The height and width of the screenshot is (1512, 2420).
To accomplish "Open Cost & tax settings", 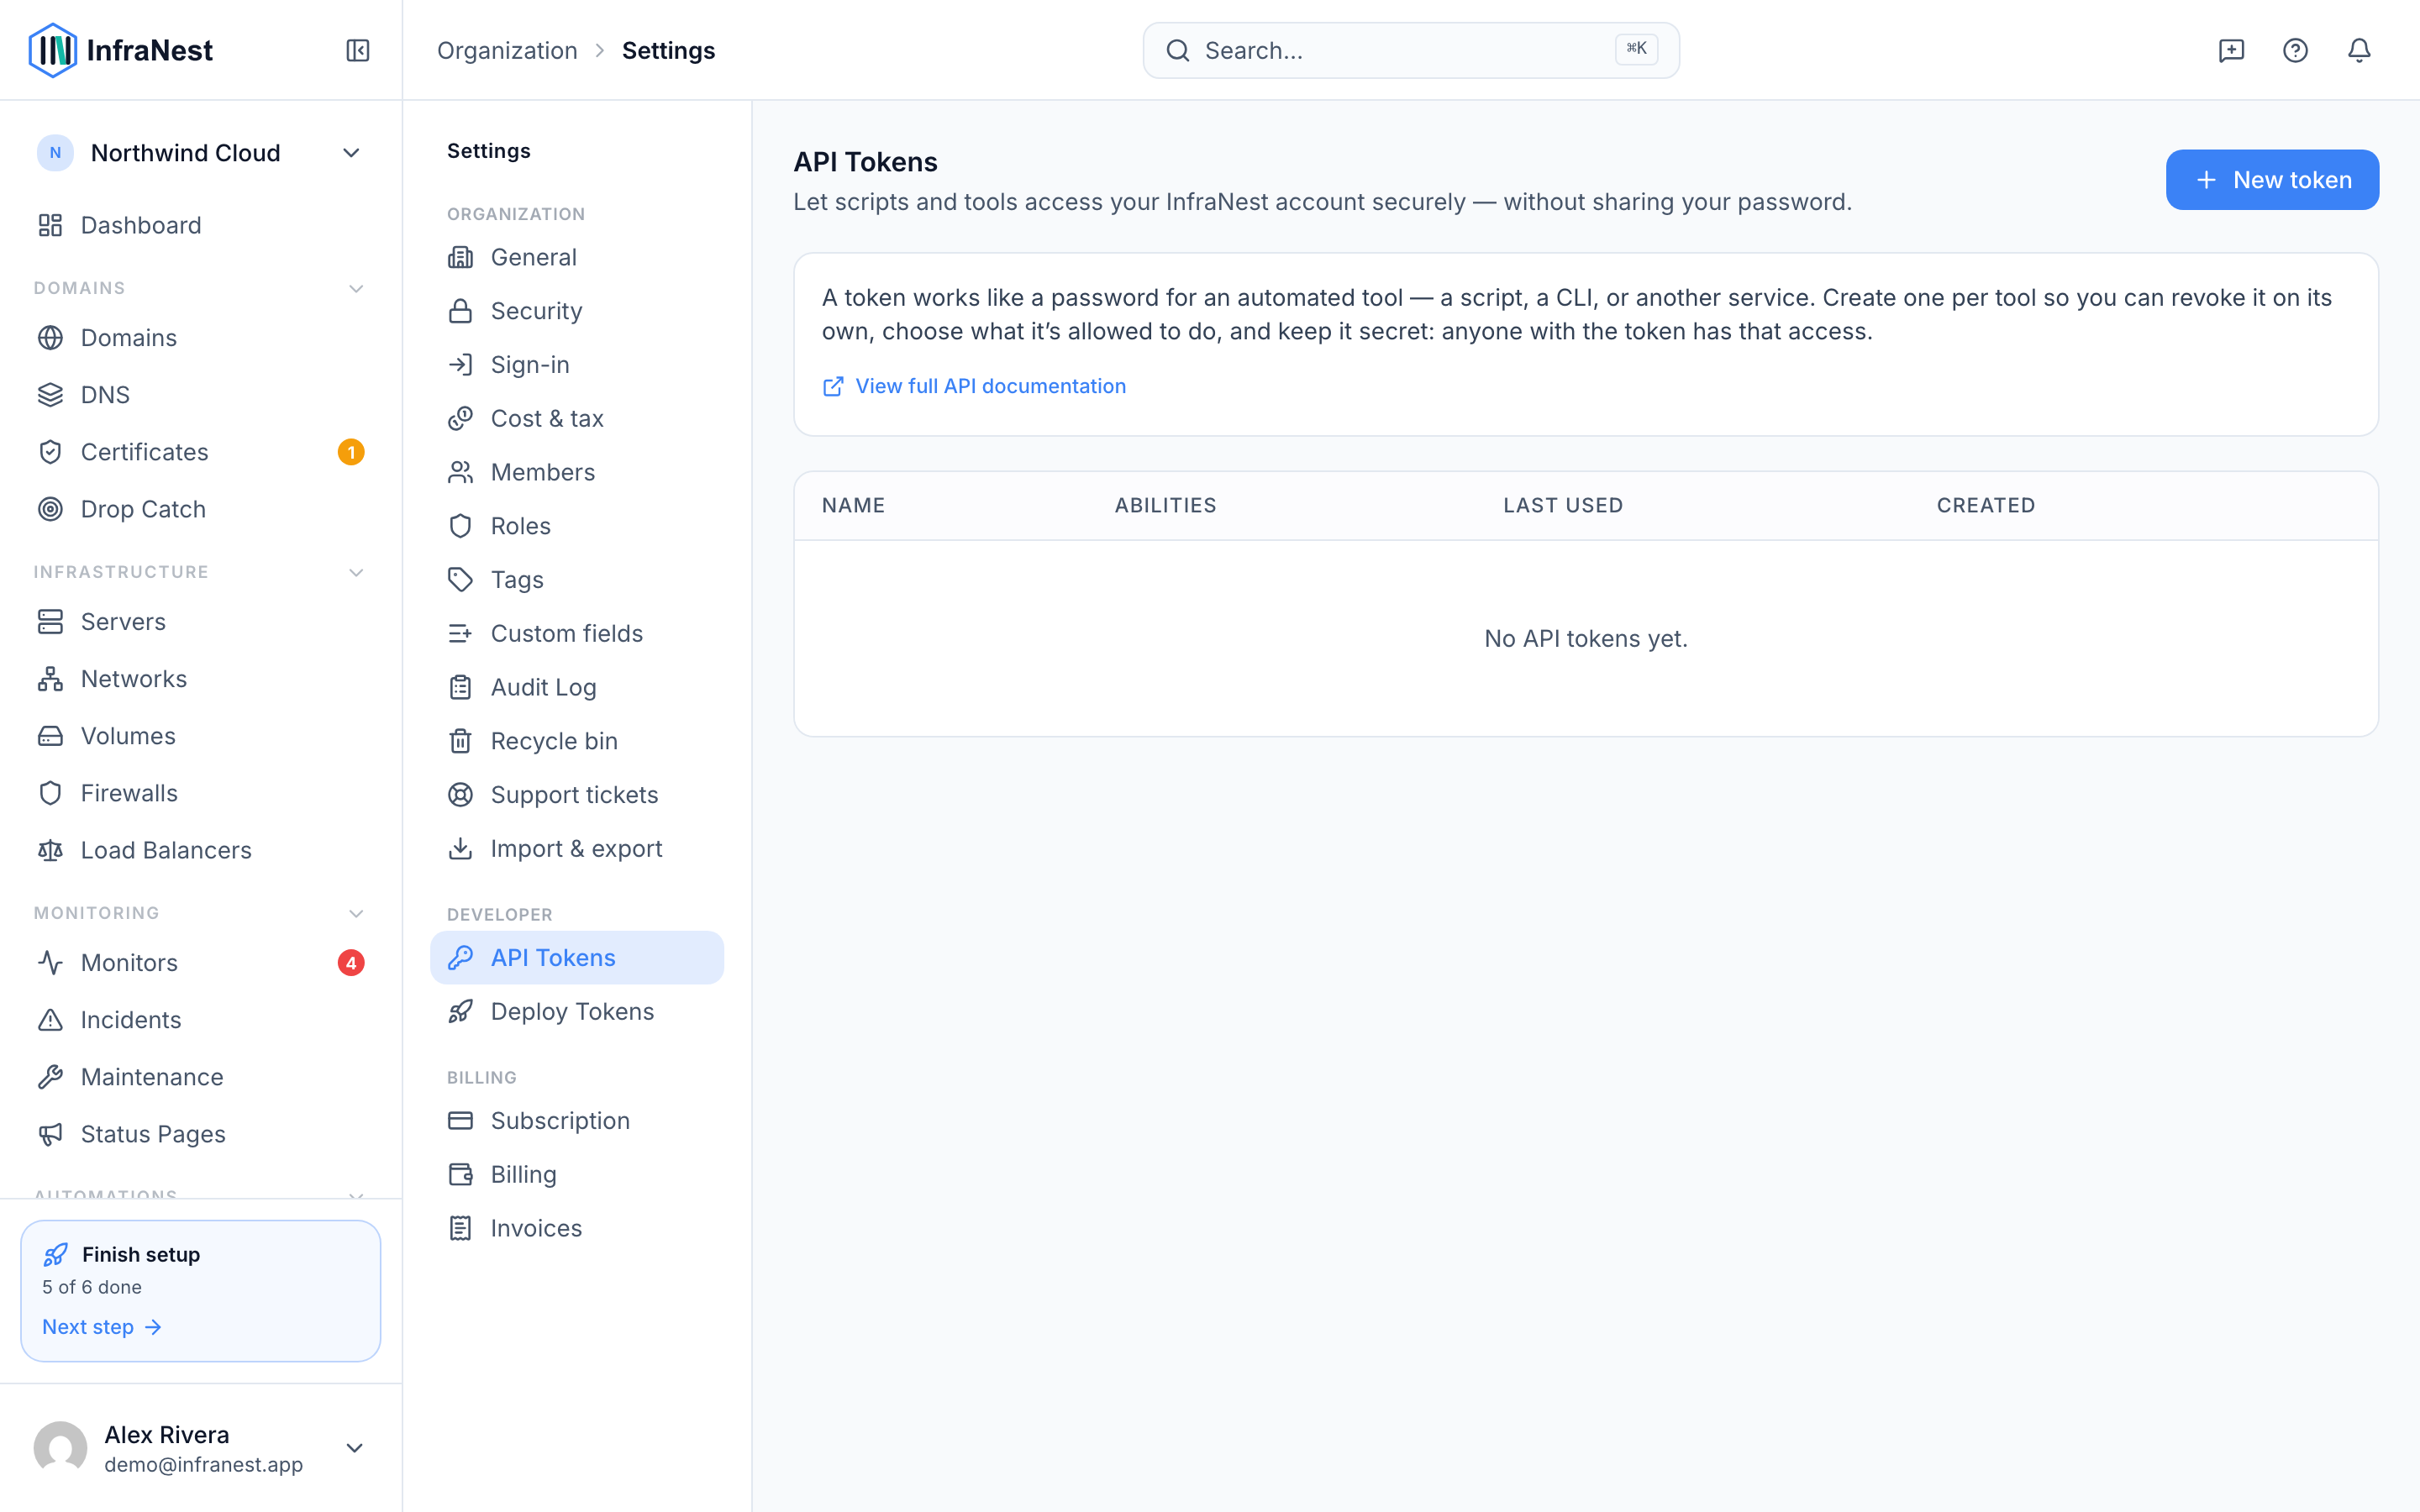I will point(577,418).
